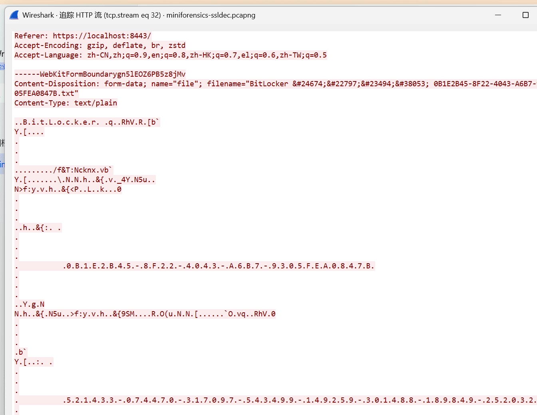Screen dimensions: 537x415
Task: Click the Accept-Encoding header line
Action: coord(100,46)
